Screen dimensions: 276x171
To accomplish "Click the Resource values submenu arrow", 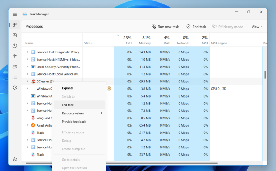I will (102, 113).
